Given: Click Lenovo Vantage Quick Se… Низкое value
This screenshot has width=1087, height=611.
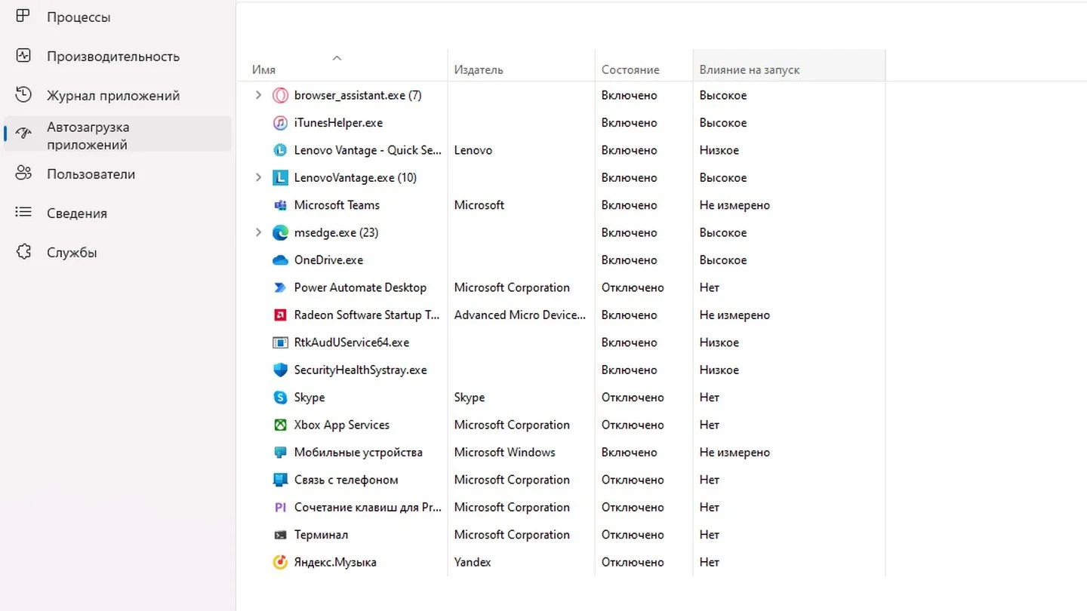Looking at the screenshot, I should pos(719,150).
